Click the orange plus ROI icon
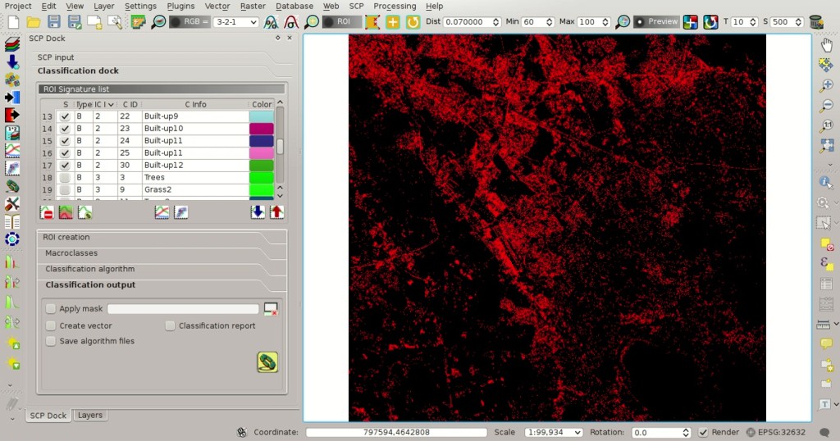Viewport: 840px width, 441px height. coord(393,22)
